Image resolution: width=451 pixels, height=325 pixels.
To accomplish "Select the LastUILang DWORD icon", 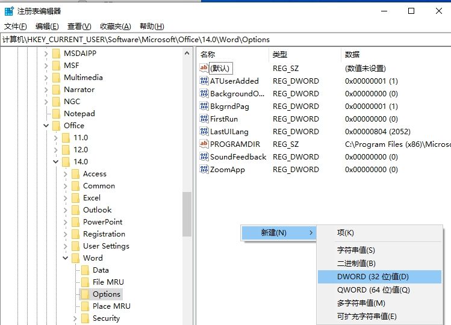I will 204,131.
